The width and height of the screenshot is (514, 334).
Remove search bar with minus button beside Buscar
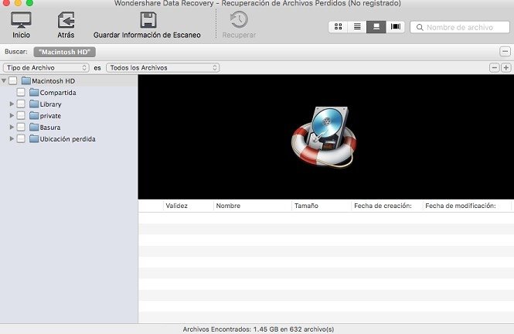(x=505, y=52)
